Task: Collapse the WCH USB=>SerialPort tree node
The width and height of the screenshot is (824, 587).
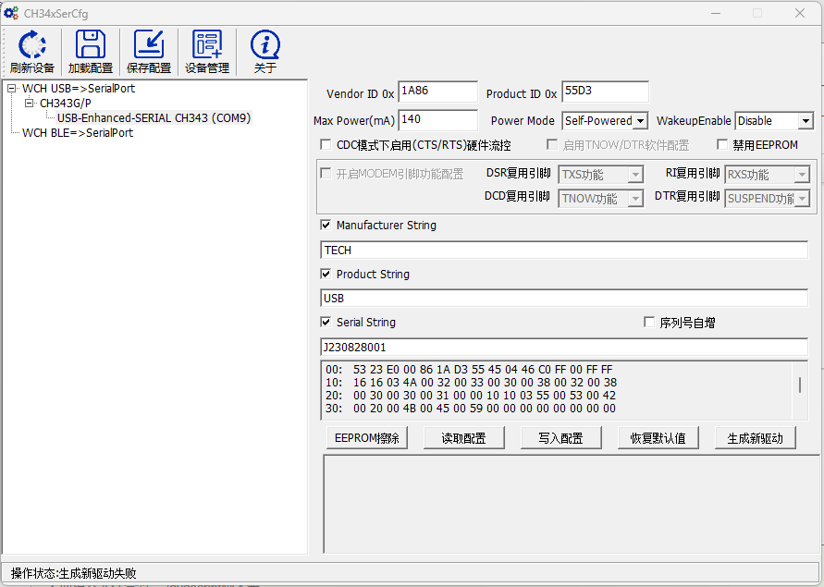Action: pos(12,89)
